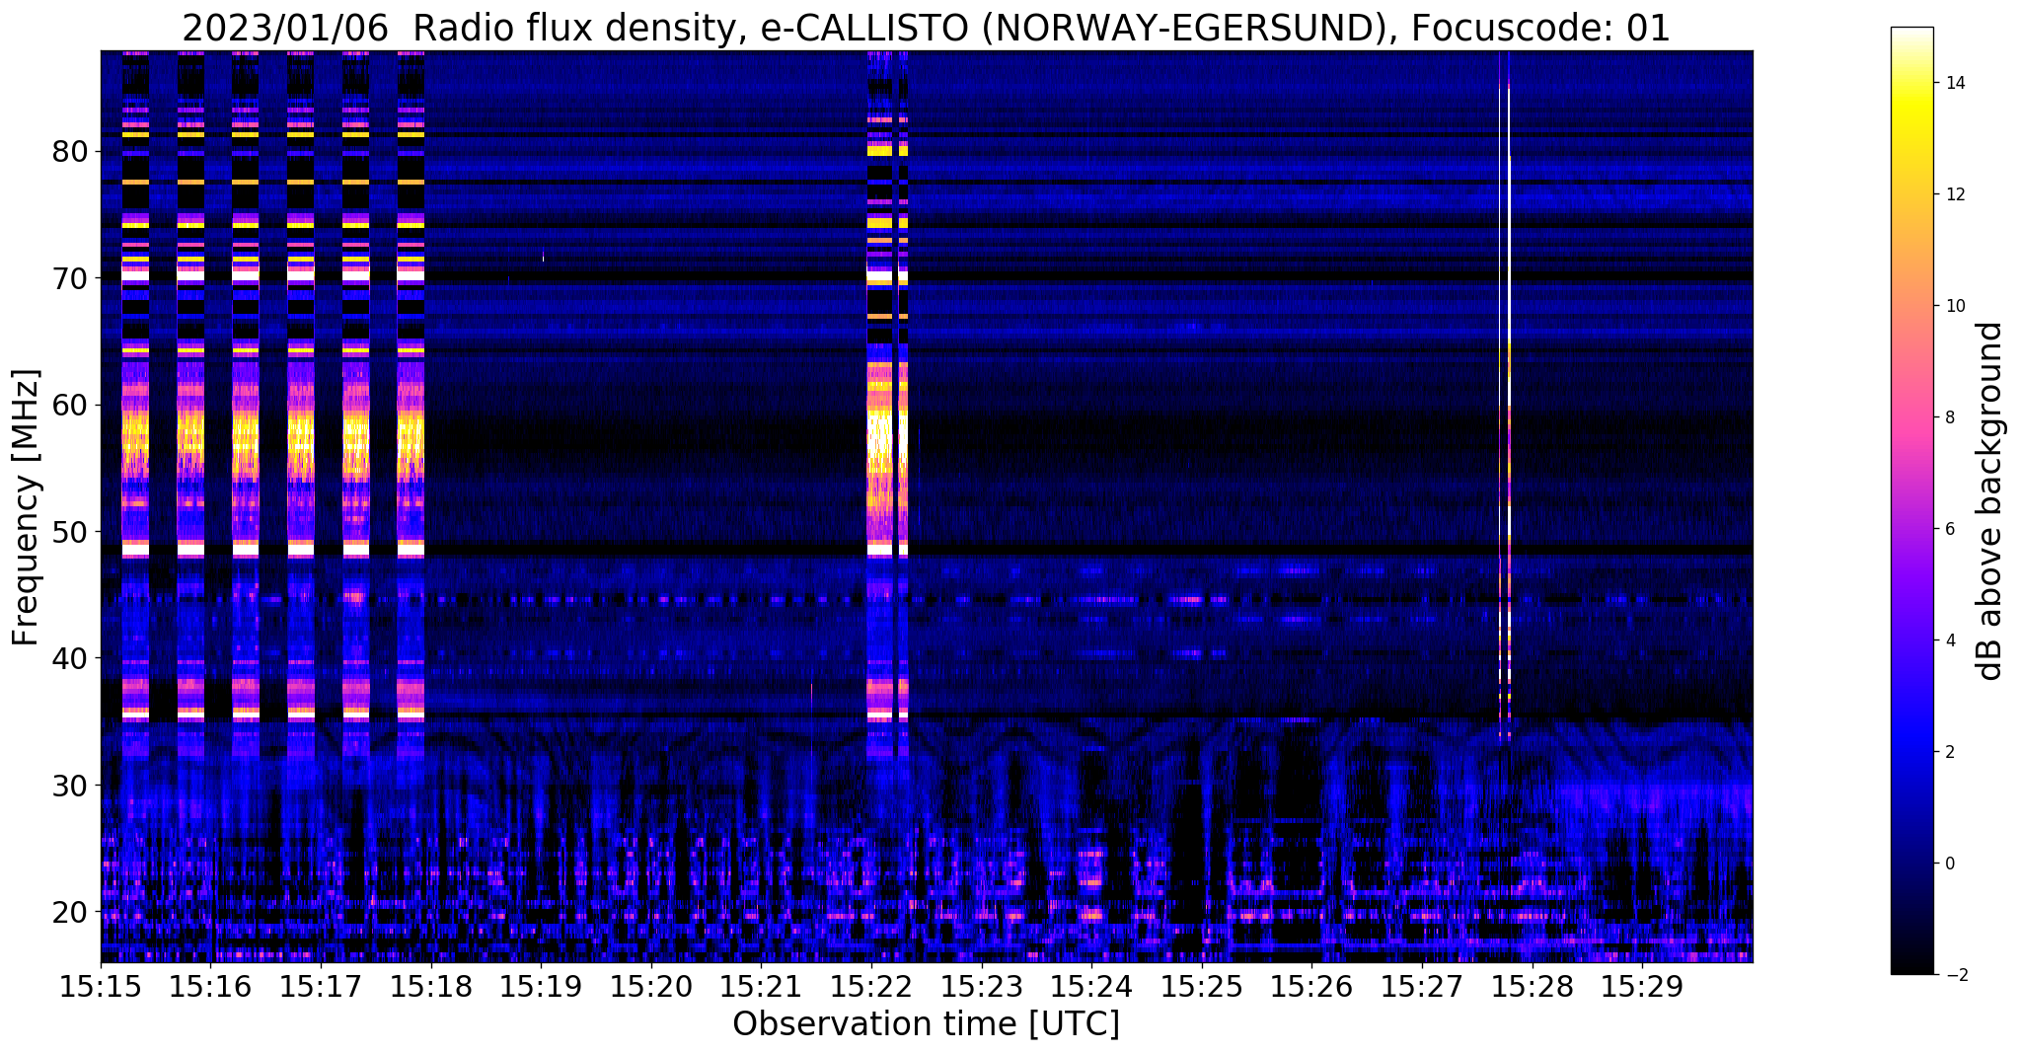Viewport: 2020px width, 1053px height.
Task: Click the white top end of the colorbar
Action: pos(1911,33)
